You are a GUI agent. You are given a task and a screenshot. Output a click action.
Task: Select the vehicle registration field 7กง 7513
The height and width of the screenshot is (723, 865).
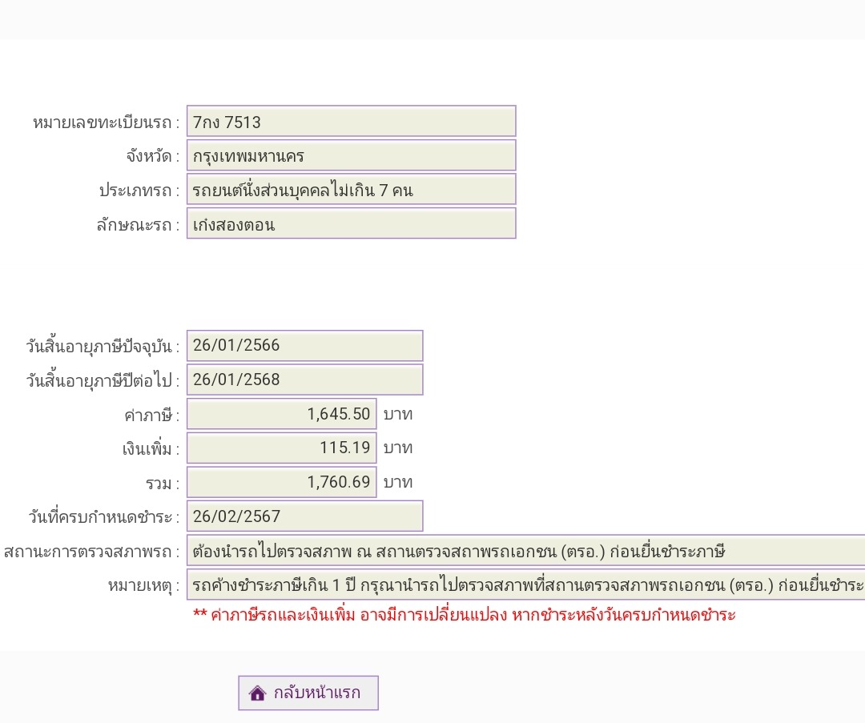click(352, 121)
